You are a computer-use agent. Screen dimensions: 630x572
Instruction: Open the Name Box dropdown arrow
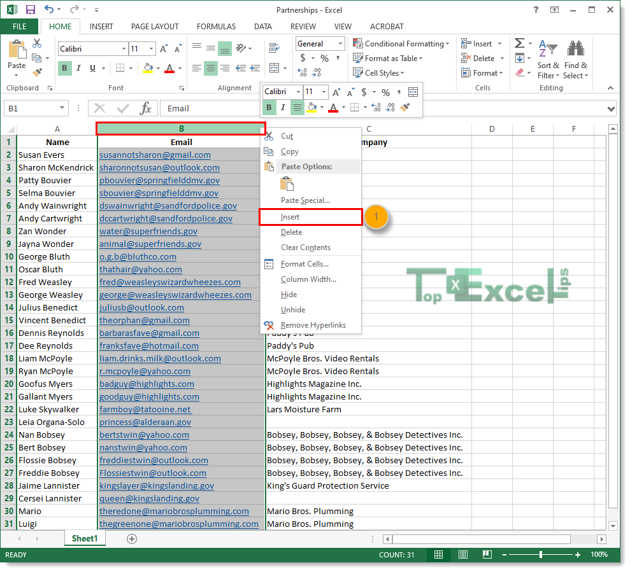point(62,108)
